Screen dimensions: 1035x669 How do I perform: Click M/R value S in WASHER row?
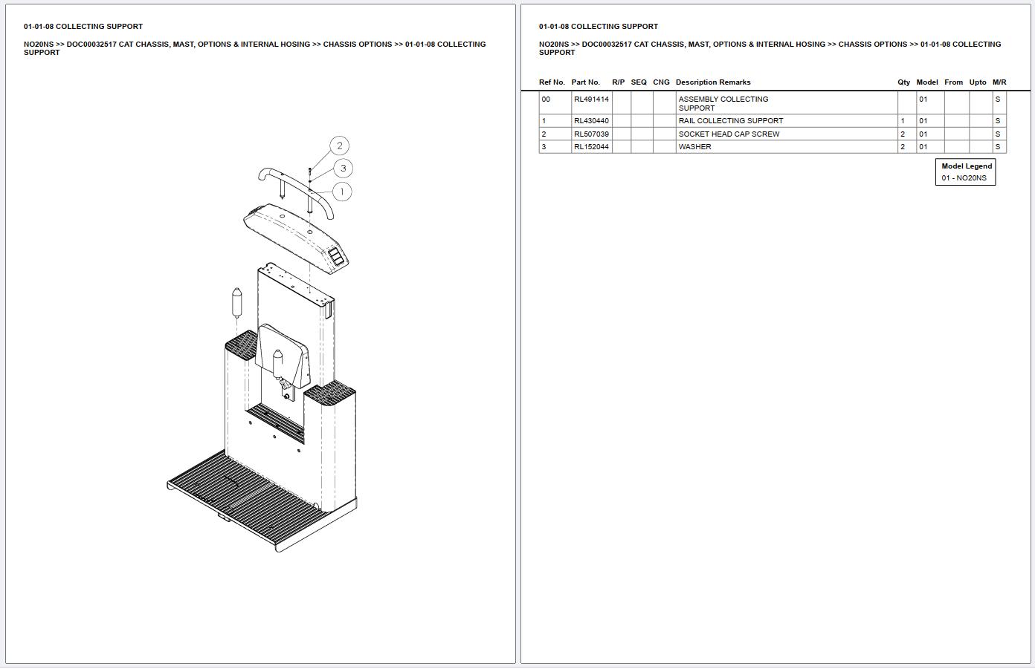tap(998, 146)
